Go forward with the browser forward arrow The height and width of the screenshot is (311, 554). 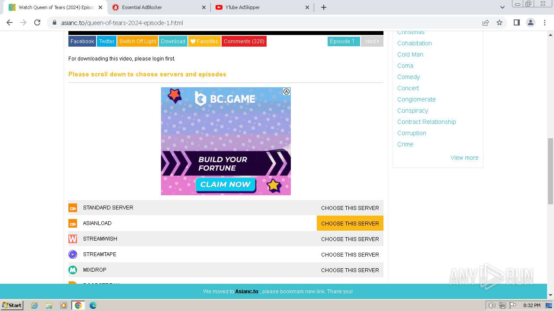coord(23,22)
